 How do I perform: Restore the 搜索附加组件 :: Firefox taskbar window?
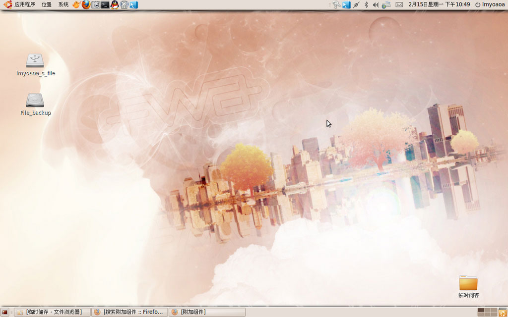(x=129, y=312)
